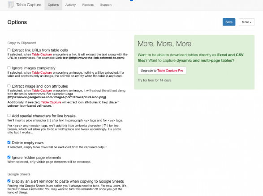This screenshot has width=263, height=196.
Task: Expand the More dropdown menu
Action: [x=246, y=22]
